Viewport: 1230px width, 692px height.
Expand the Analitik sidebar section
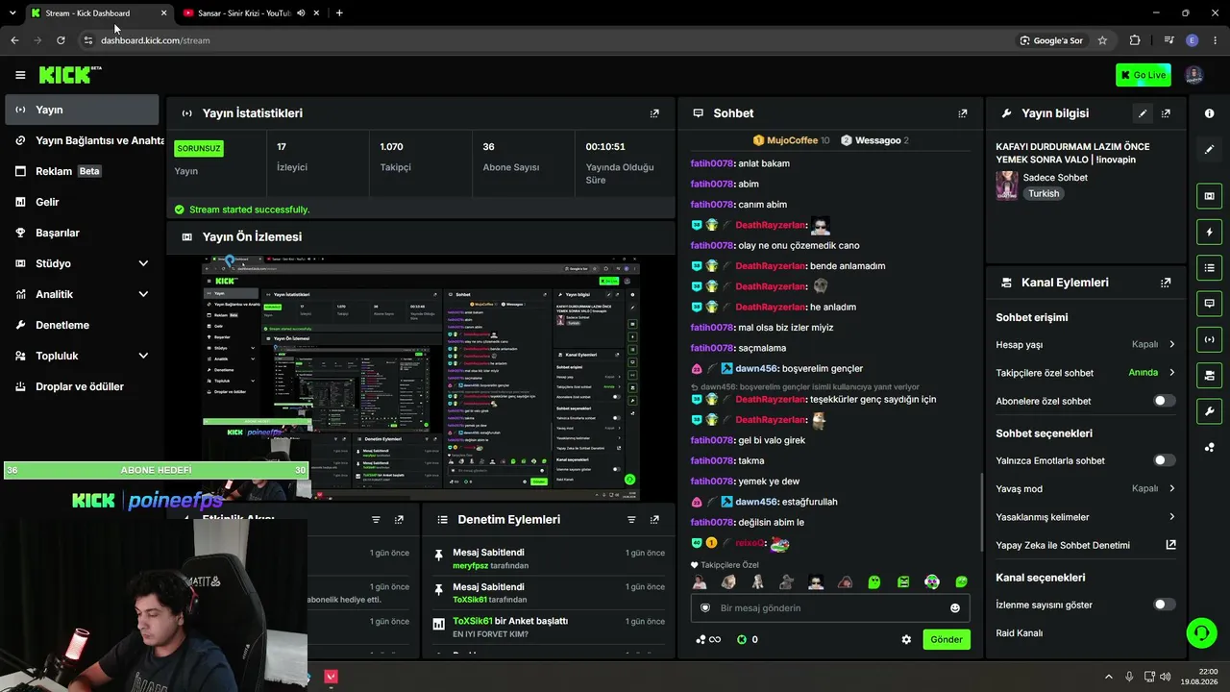[143, 294]
